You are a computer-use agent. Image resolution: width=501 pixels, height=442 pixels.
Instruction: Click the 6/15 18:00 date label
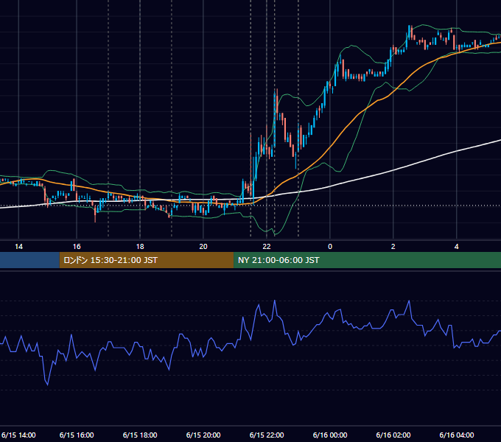[x=140, y=435]
